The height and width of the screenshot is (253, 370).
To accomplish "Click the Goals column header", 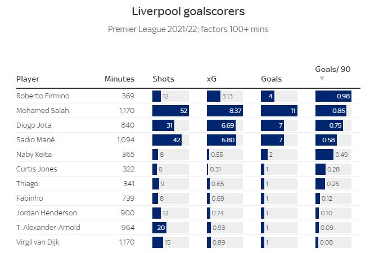I will (272, 79).
